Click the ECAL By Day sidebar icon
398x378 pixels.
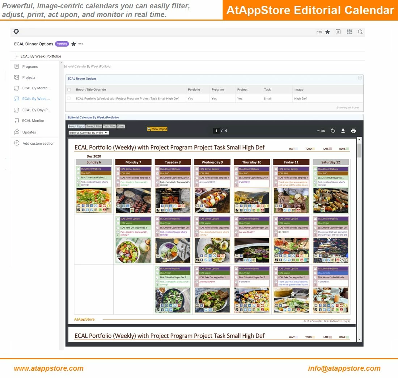pos(17,110)
